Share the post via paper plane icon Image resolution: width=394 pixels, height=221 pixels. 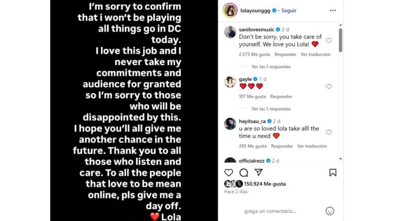pyautogui.click(x=259, y=173)
